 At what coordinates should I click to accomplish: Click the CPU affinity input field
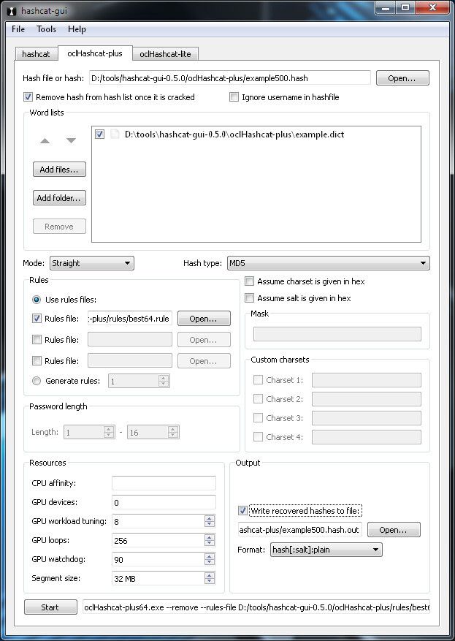[x=164, y=483]
